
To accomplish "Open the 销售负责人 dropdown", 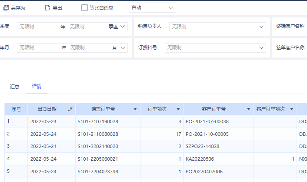I will point(217,27).
